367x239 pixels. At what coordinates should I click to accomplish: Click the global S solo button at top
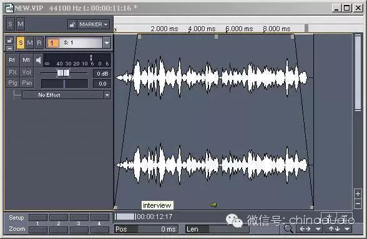(x=10, y=24)
